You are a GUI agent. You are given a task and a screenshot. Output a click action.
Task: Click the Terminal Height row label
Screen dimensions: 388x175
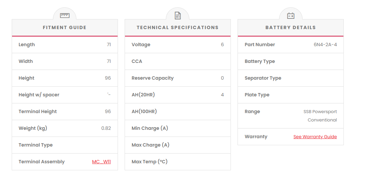(x=38, y=112)
